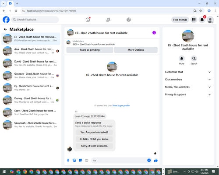Screen dimensions: 219x175
Task: Open the purple conversation info icon
Action: click(154, 33)
